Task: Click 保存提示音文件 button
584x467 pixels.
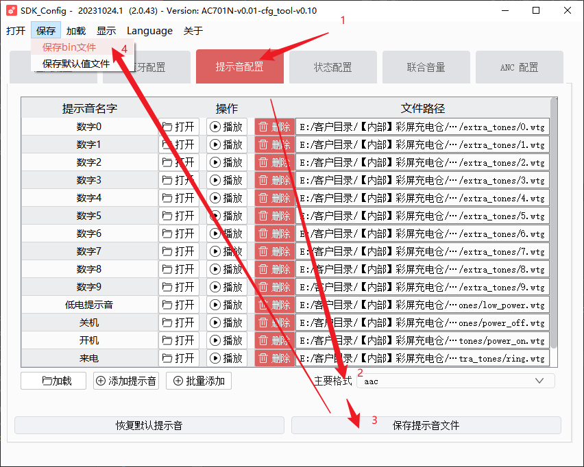Action: click(426, 425)
